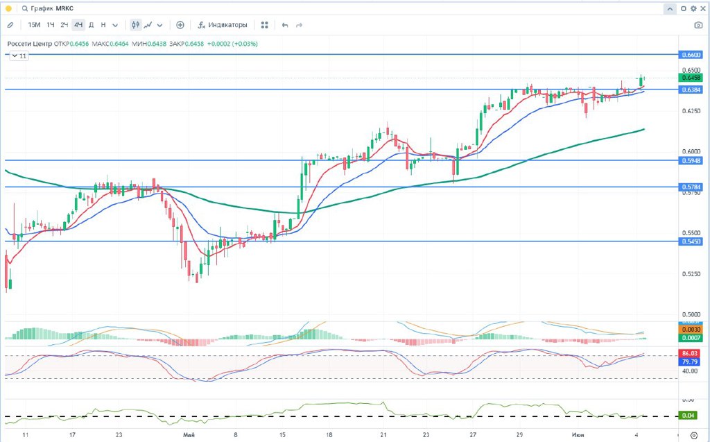Maximize the chart widget
710x442 pixels.
684,8
